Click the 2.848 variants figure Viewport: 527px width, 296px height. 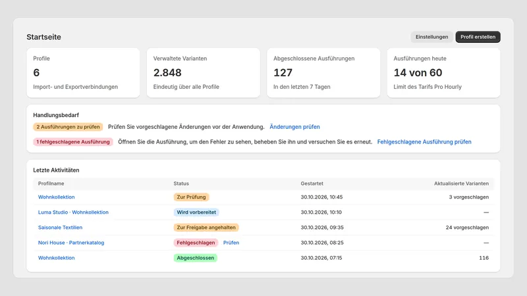(167, 72)
